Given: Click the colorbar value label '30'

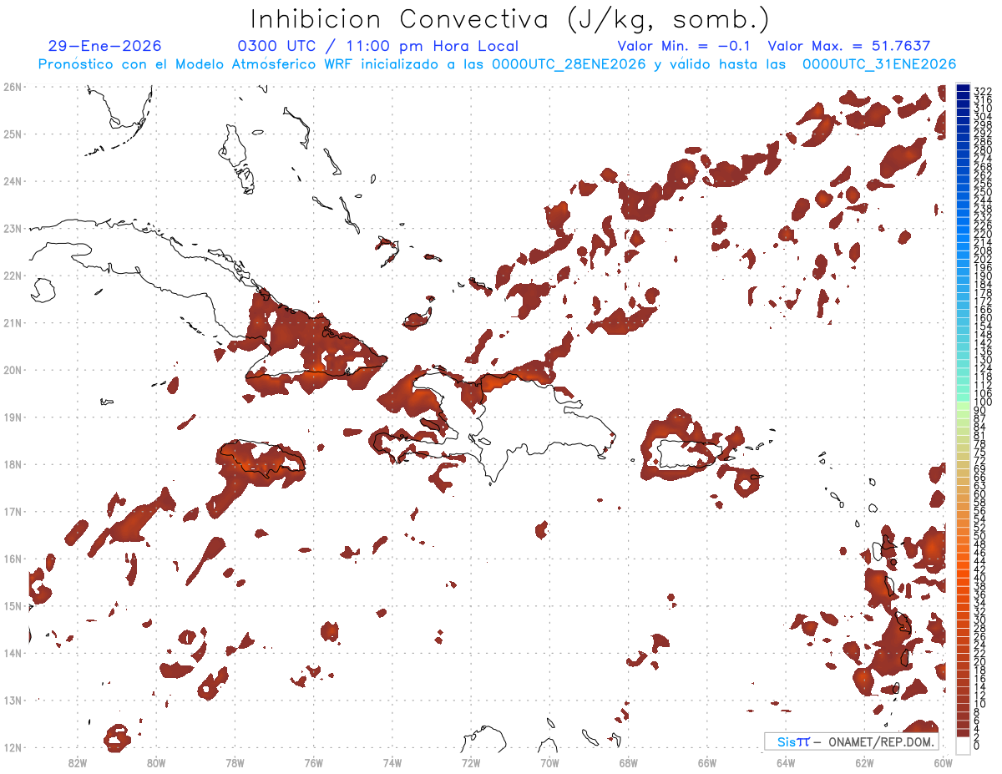Looking at the screenshot, I should 979,620.
